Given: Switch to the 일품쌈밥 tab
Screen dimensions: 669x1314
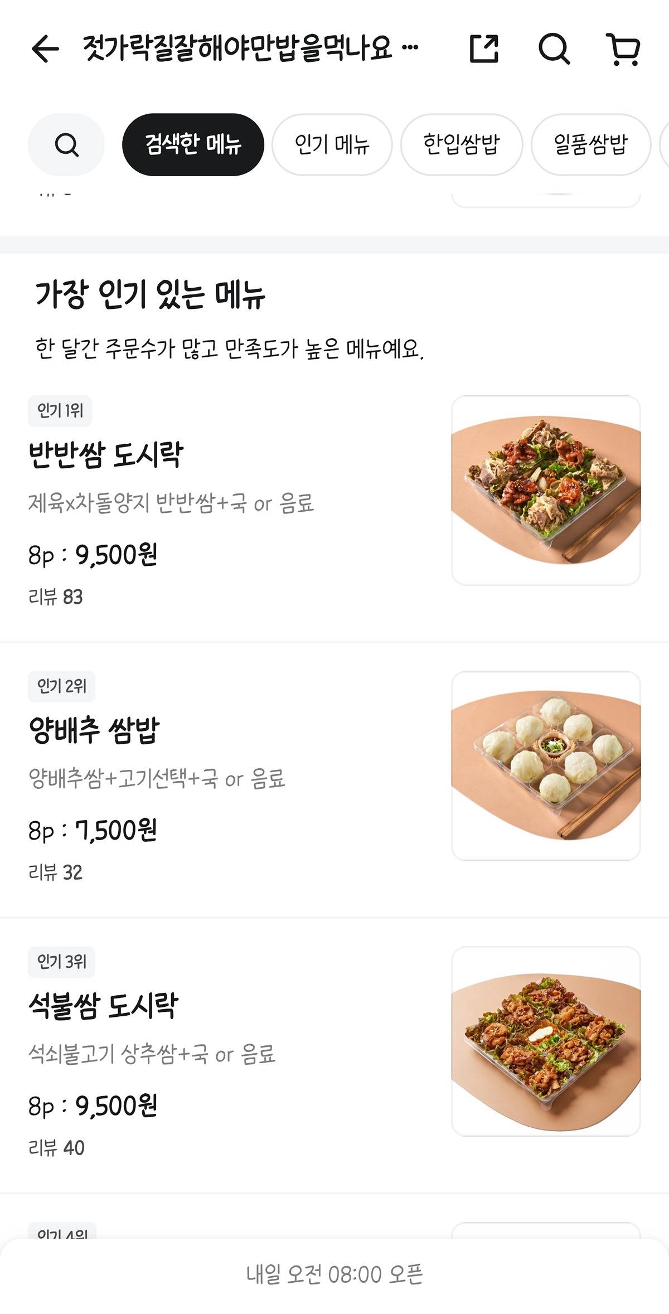Looking at the screenshot, I should (x=590, y=145).
